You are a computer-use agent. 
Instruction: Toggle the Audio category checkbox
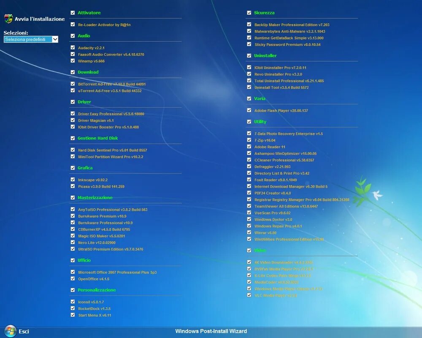tap(73, 36)
